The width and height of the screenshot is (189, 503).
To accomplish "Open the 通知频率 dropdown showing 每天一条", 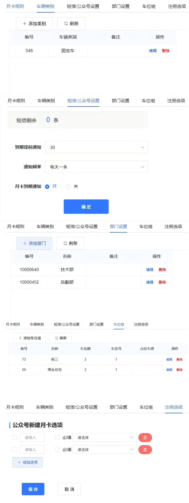I will (96, 167).
